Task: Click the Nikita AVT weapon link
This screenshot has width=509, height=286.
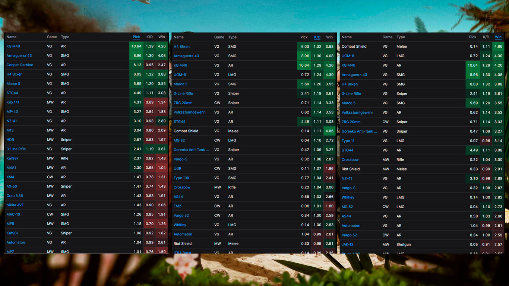Action: point(15,205)
